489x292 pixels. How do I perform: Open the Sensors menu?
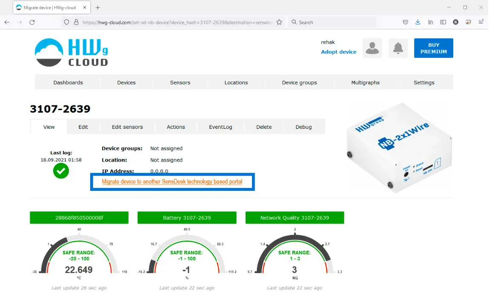click(180, 82)
